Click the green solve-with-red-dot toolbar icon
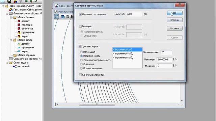 tap(31, 1)
